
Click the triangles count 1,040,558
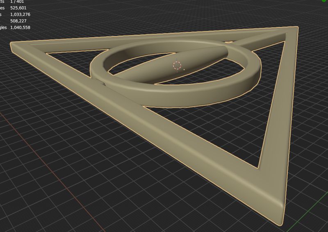point(20,27)
